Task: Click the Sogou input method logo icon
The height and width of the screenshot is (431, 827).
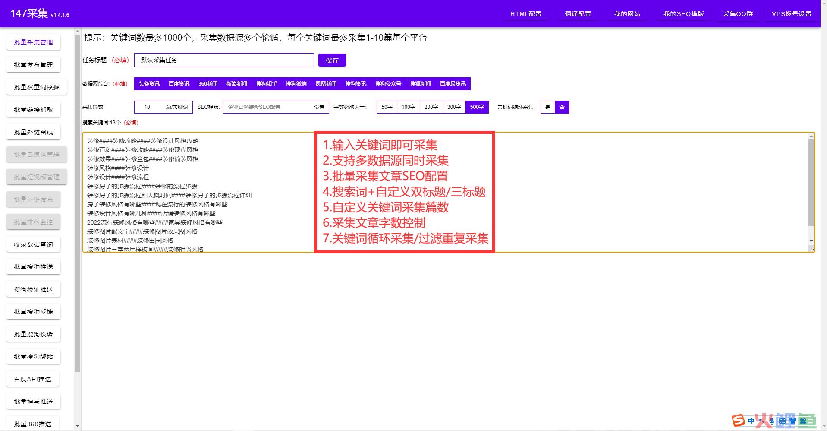Action: 739,420
